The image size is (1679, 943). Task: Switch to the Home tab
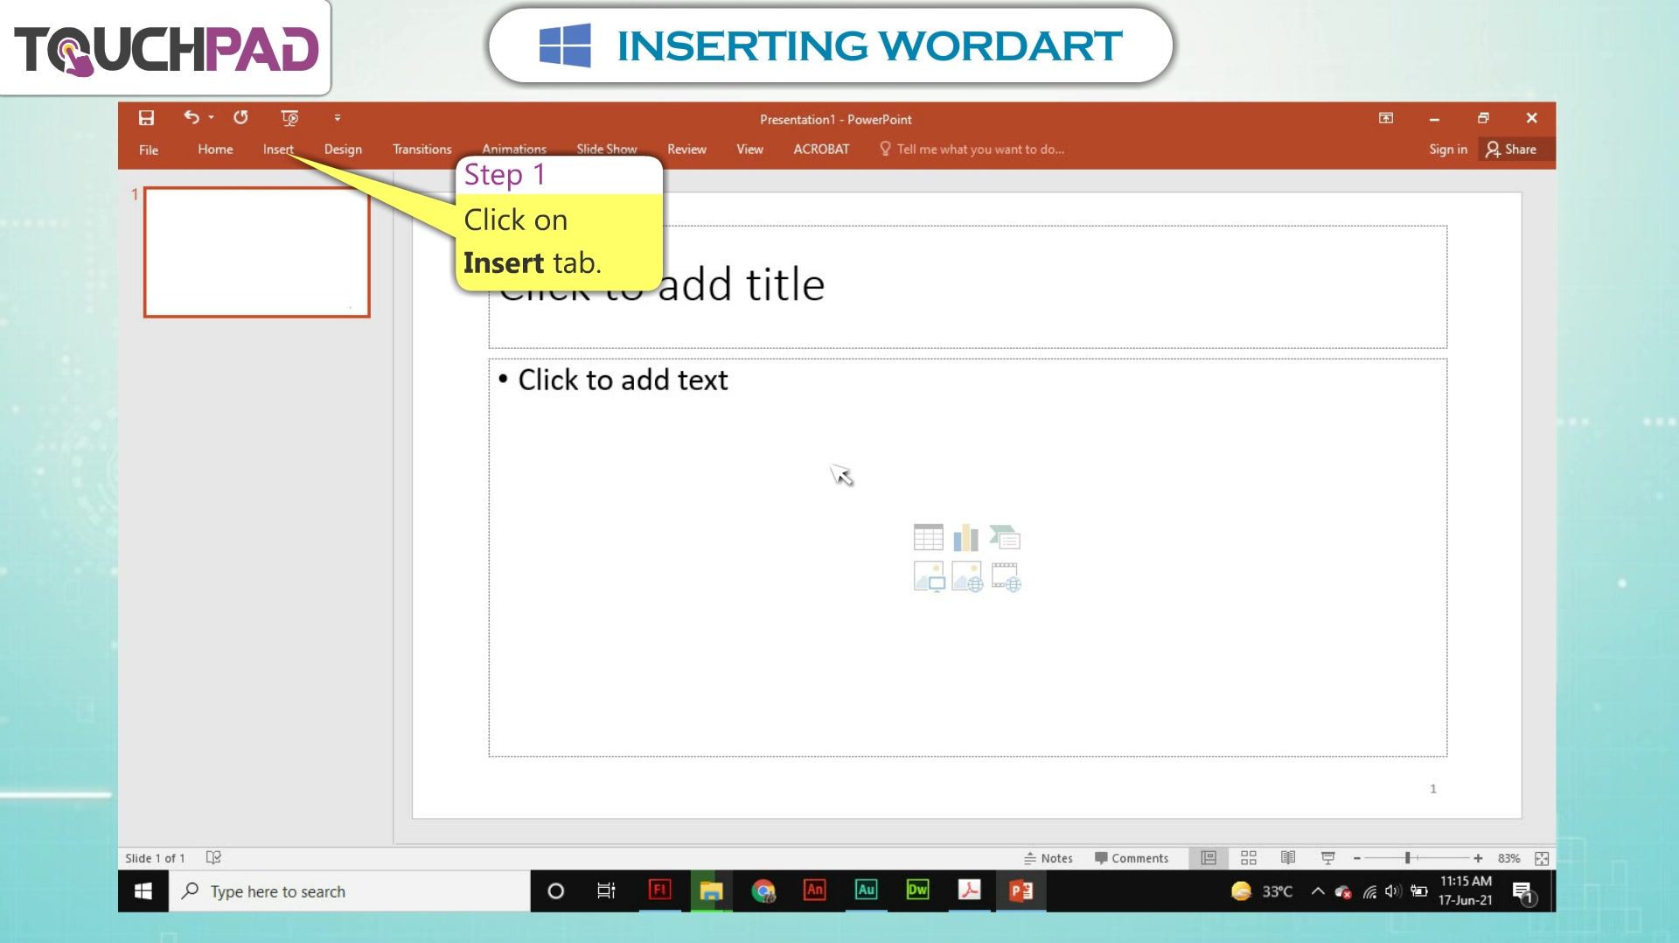[215, 150]
